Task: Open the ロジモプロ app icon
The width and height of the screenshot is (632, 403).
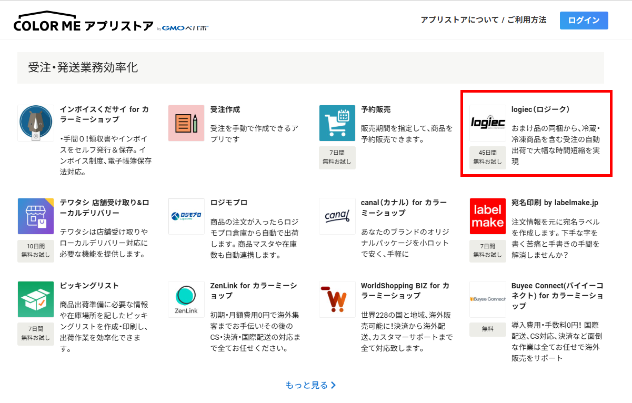Action: 186,216
